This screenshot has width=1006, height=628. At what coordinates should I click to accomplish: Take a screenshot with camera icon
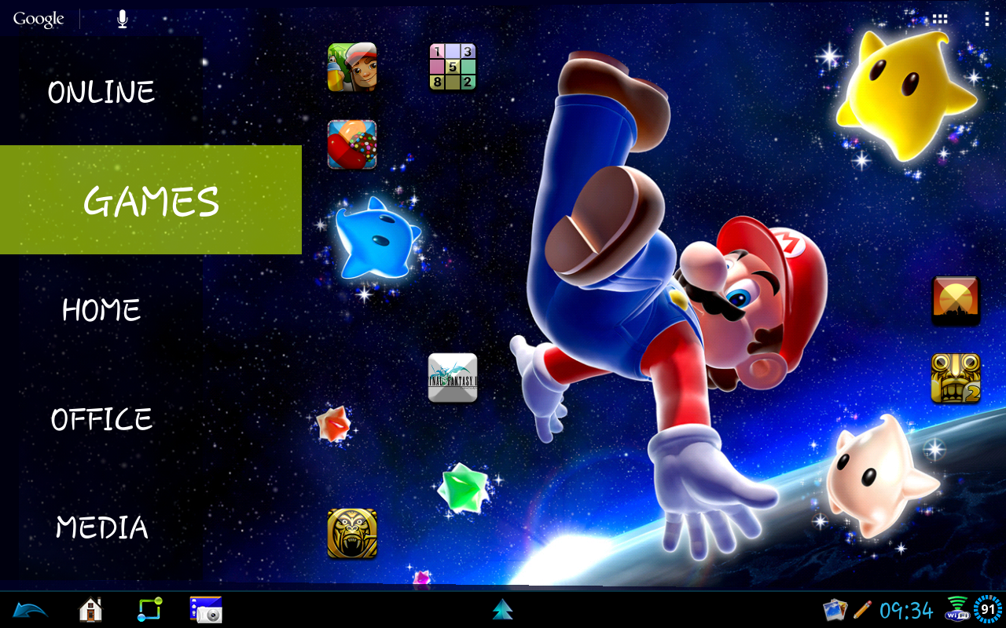click(206, 610)
